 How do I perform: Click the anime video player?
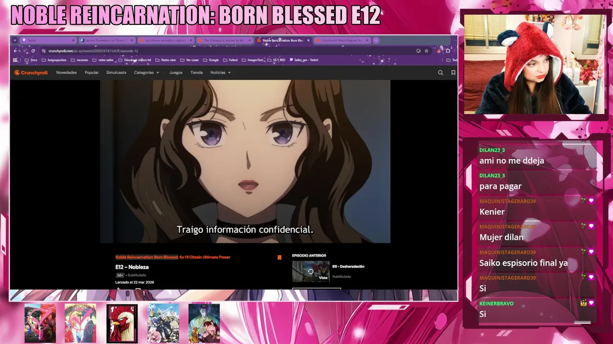coord(245,161)
